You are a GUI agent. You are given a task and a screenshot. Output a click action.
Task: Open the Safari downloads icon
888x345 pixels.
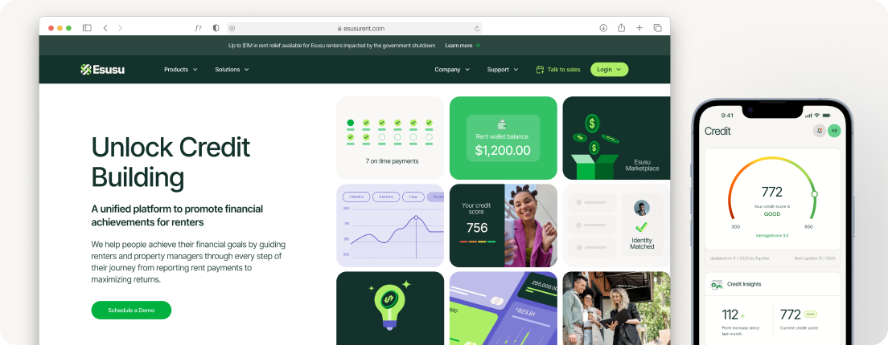603,27
